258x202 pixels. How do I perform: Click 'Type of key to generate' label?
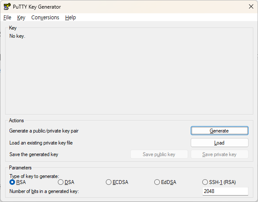[x=34, y=176]
